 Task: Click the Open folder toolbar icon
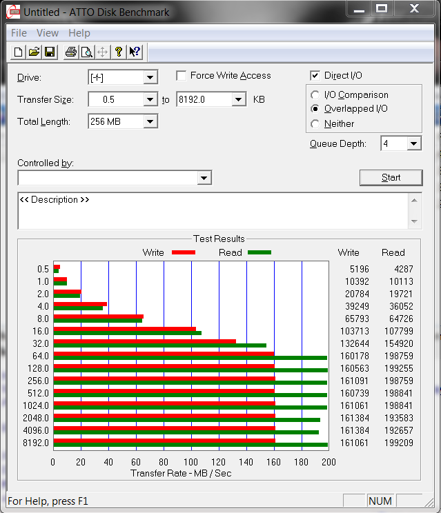pyautogui.click(x=34, y=52)
